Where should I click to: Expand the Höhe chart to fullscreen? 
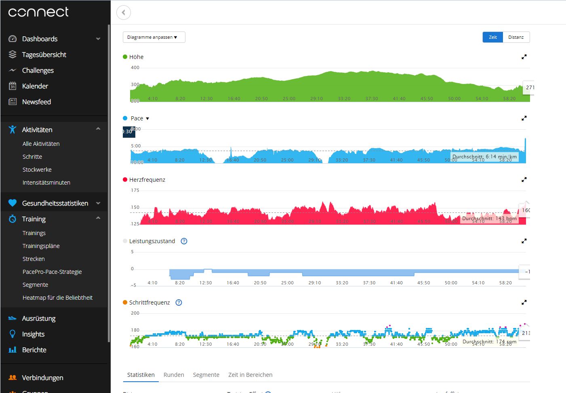[x=524, y=57]
